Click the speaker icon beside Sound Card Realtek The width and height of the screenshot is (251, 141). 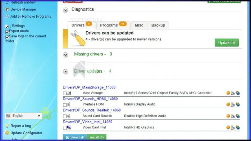(69, 116)
